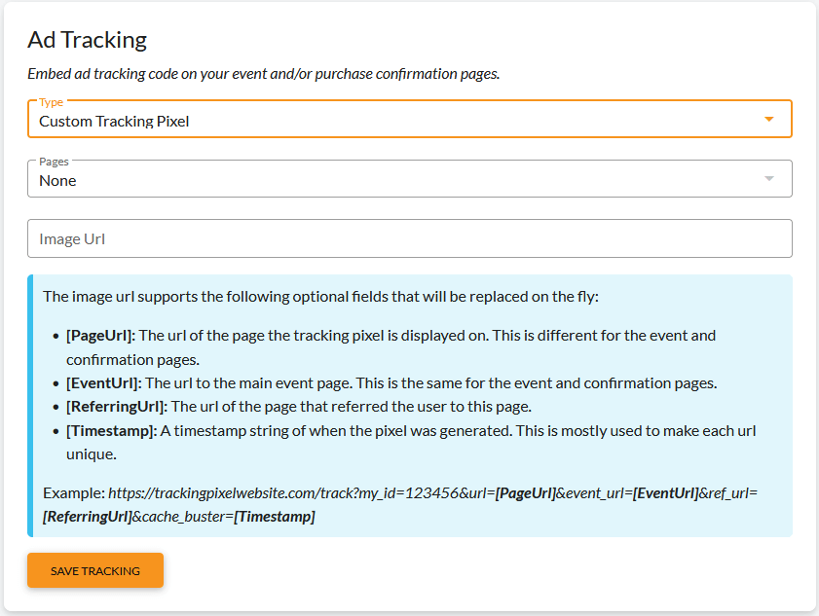Click the small Pages floating label

click(x=54, y=162)
